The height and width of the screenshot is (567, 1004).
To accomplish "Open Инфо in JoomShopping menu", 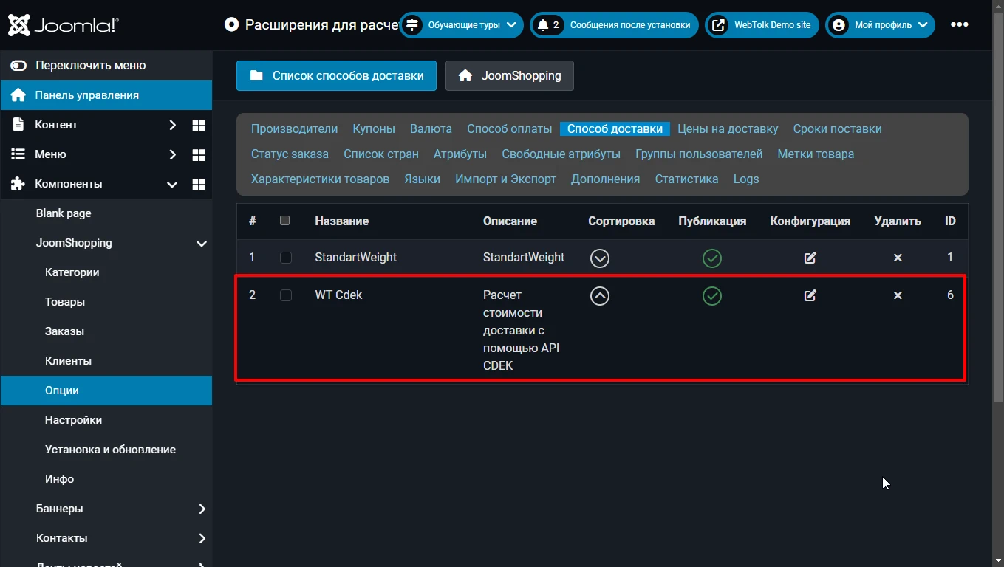I will (59, 479).
